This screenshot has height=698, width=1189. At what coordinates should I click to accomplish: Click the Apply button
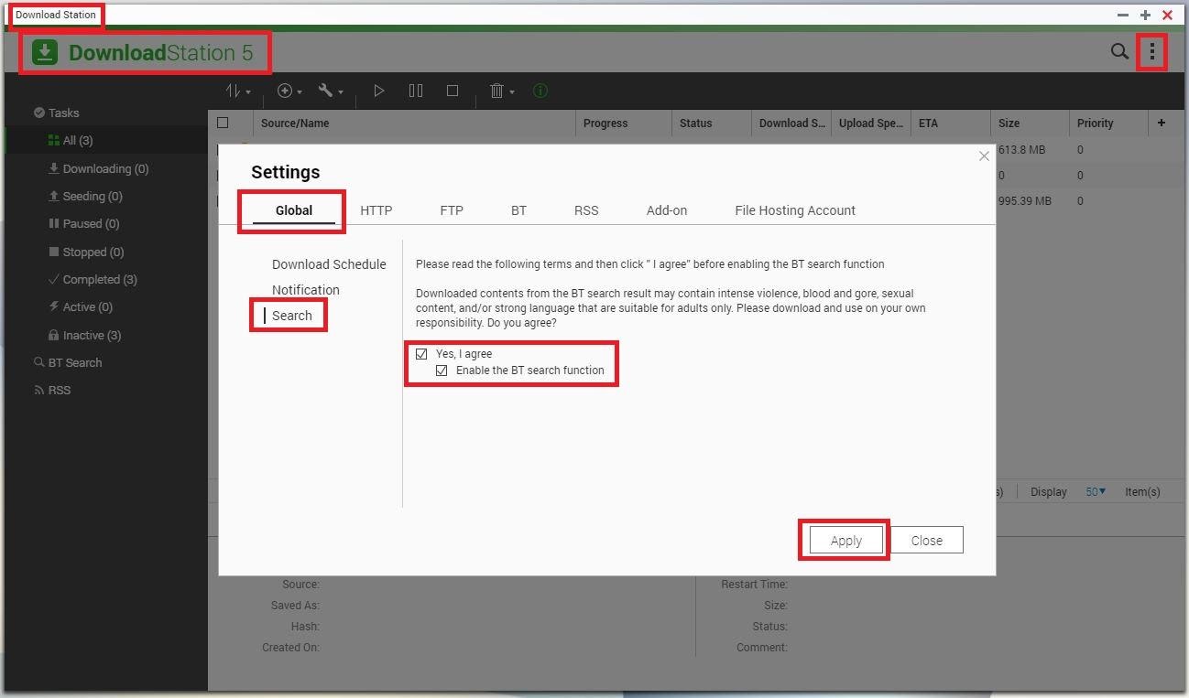846,540
